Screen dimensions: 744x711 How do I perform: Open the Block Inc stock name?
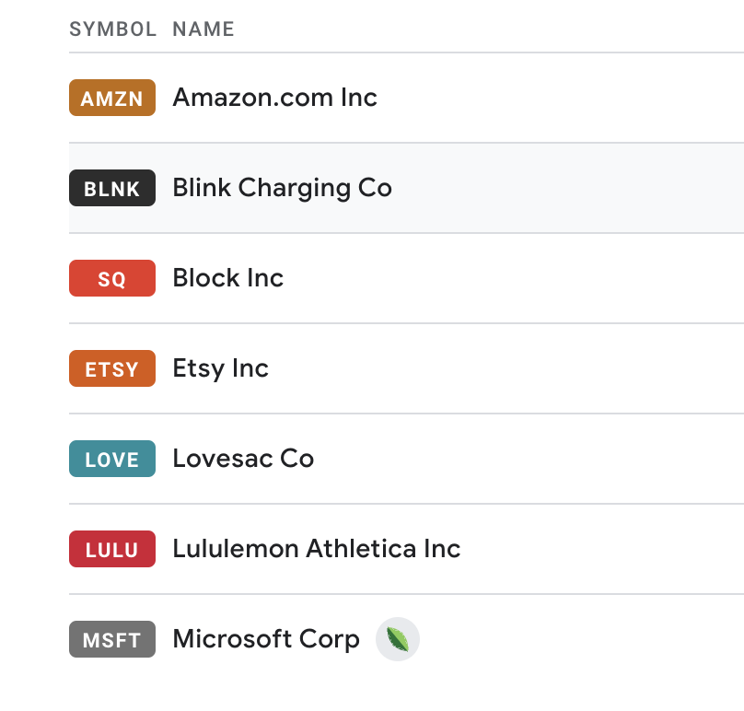pyautogui.click(x=228, y=277)
